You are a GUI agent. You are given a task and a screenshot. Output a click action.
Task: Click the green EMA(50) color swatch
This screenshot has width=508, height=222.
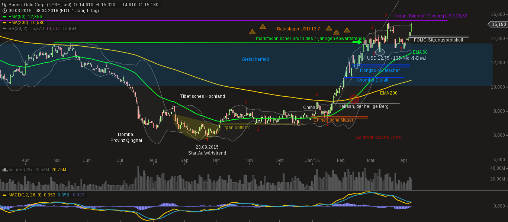[x=5, y=17]
